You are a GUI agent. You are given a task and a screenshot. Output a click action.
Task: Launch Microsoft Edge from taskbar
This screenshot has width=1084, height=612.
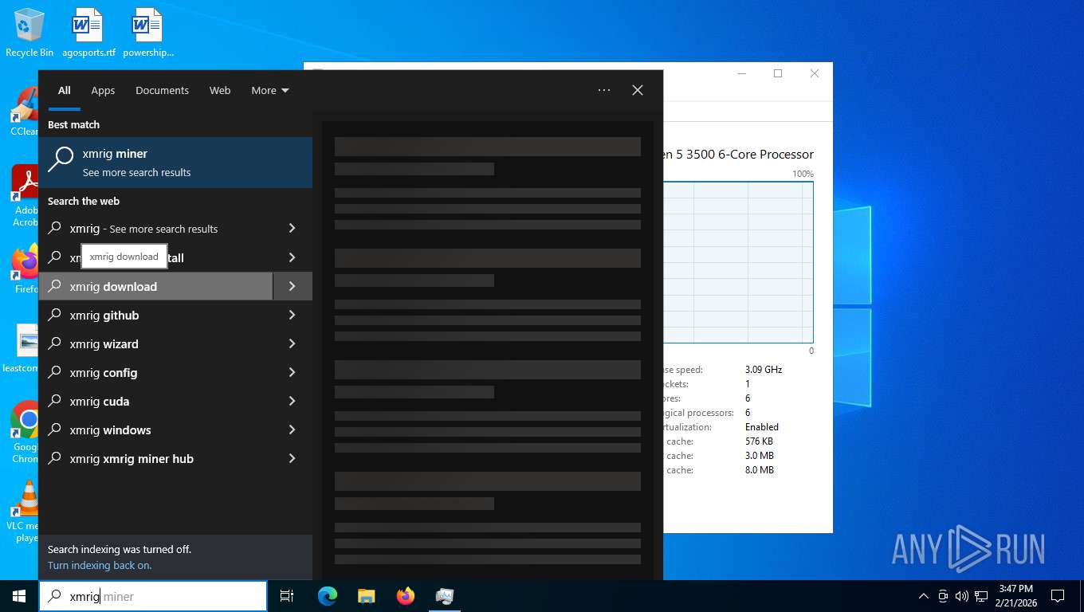[x=328, y=596]
